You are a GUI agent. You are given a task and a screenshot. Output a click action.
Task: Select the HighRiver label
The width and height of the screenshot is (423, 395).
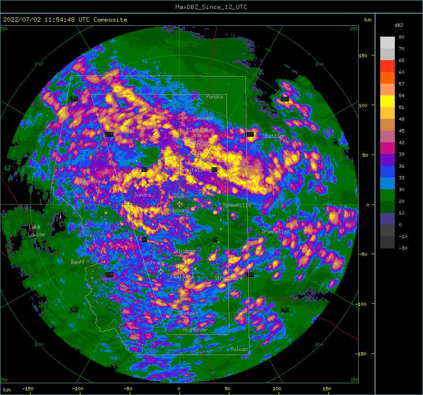coord(195,330)
